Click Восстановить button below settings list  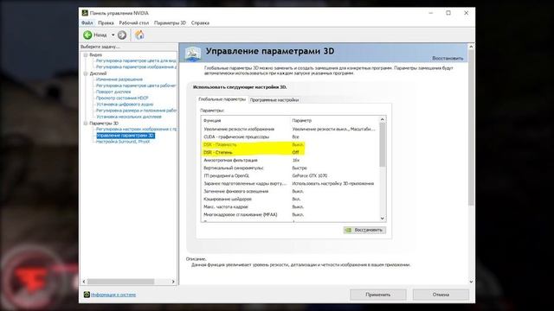[364, 230]
